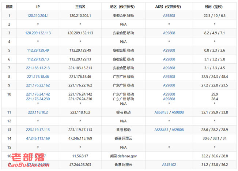Click hop number 12 cell
The width and height of the screenshot is (238, 171).
(9, 121)
